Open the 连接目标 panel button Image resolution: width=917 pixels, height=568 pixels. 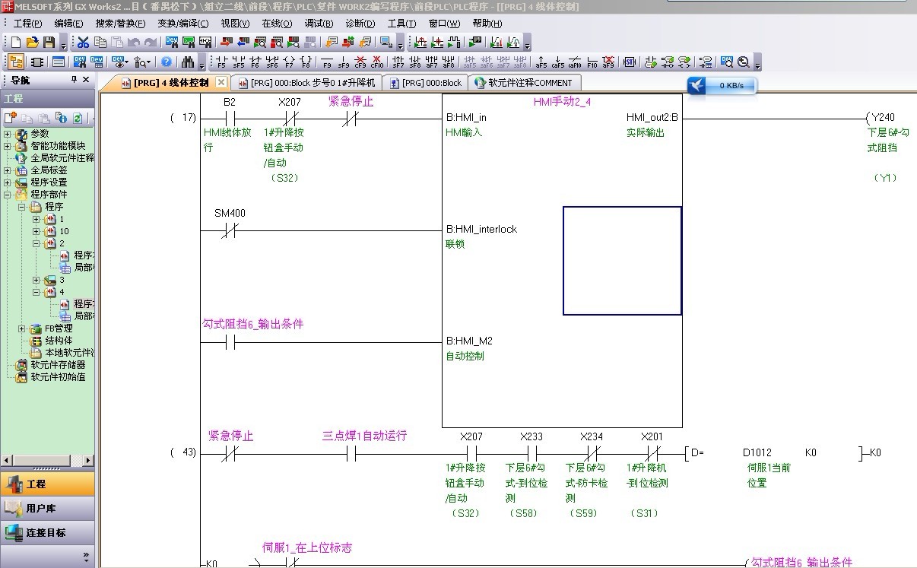[47, 532]
